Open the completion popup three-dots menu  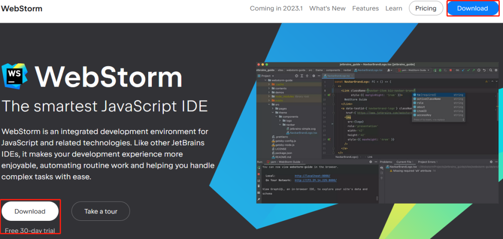tap(463, 119)
